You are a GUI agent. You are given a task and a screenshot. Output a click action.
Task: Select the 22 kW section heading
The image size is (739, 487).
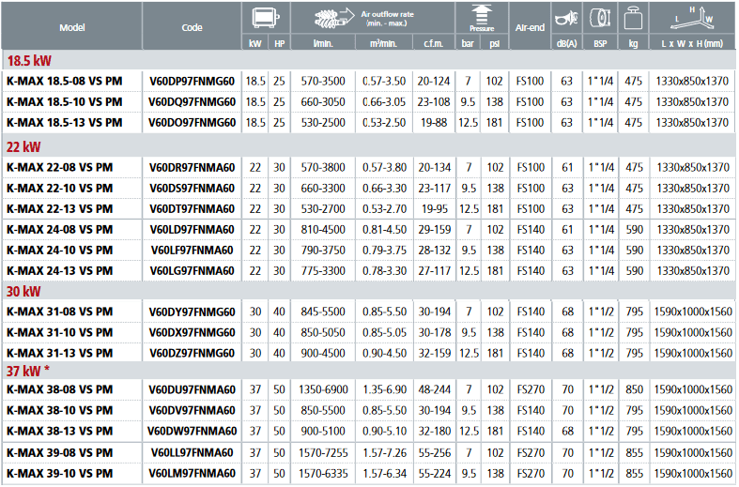coord(23,147)
